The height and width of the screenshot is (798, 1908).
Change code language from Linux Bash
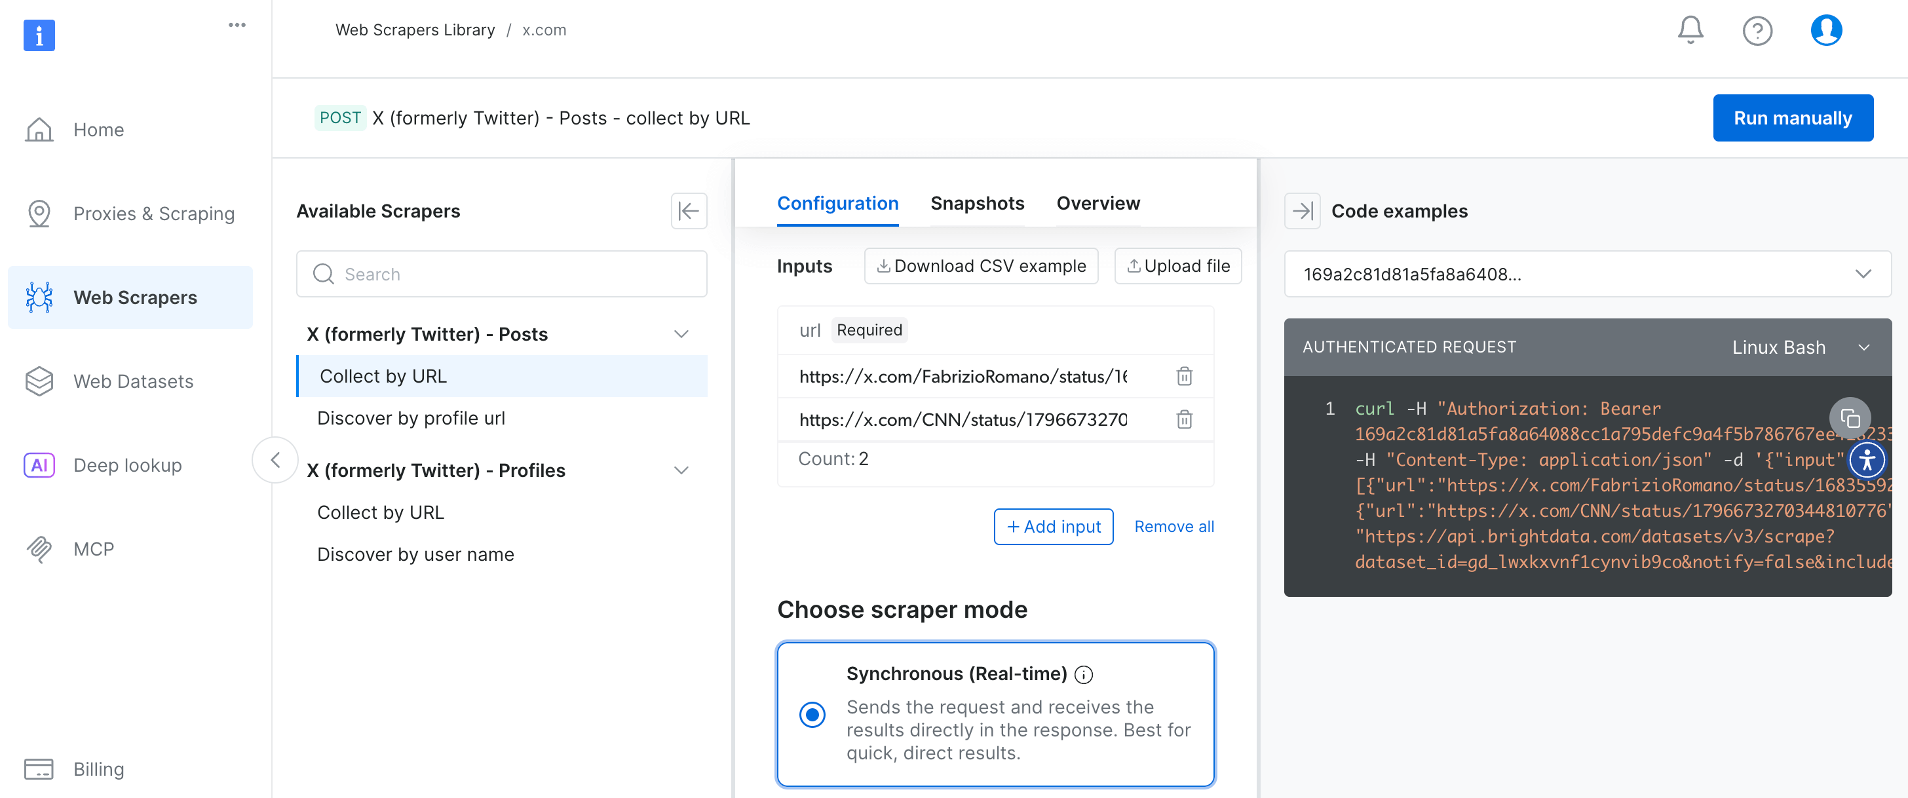click(x=1866, y=347)
